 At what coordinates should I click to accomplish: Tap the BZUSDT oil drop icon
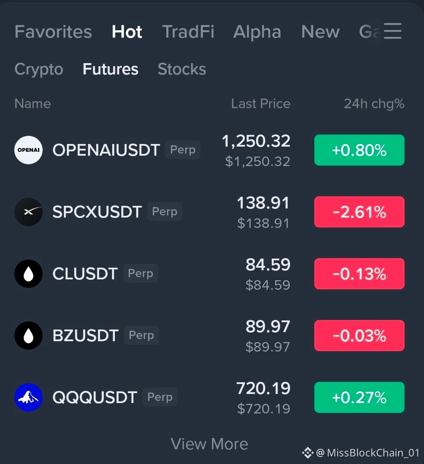pos(28,336)
